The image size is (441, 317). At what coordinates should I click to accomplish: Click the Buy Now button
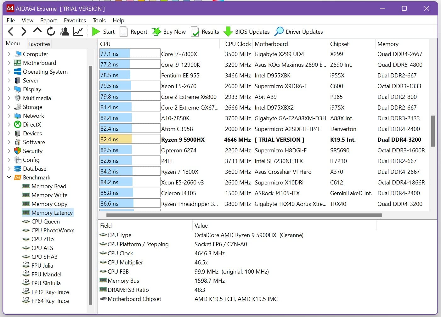coord(169,31)
